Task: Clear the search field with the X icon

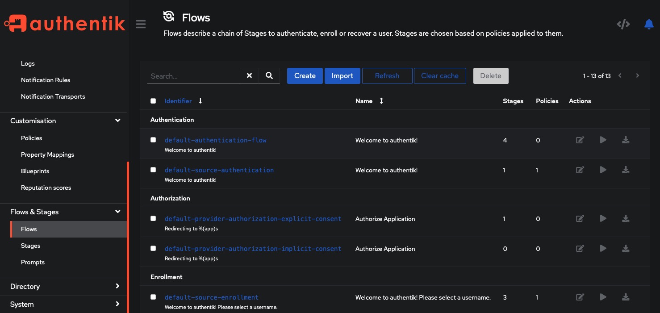Action: tap(249, 76)
